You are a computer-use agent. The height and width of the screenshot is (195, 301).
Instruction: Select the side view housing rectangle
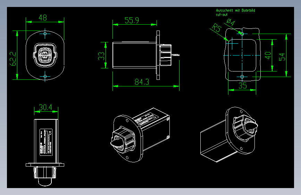(135, 55)
